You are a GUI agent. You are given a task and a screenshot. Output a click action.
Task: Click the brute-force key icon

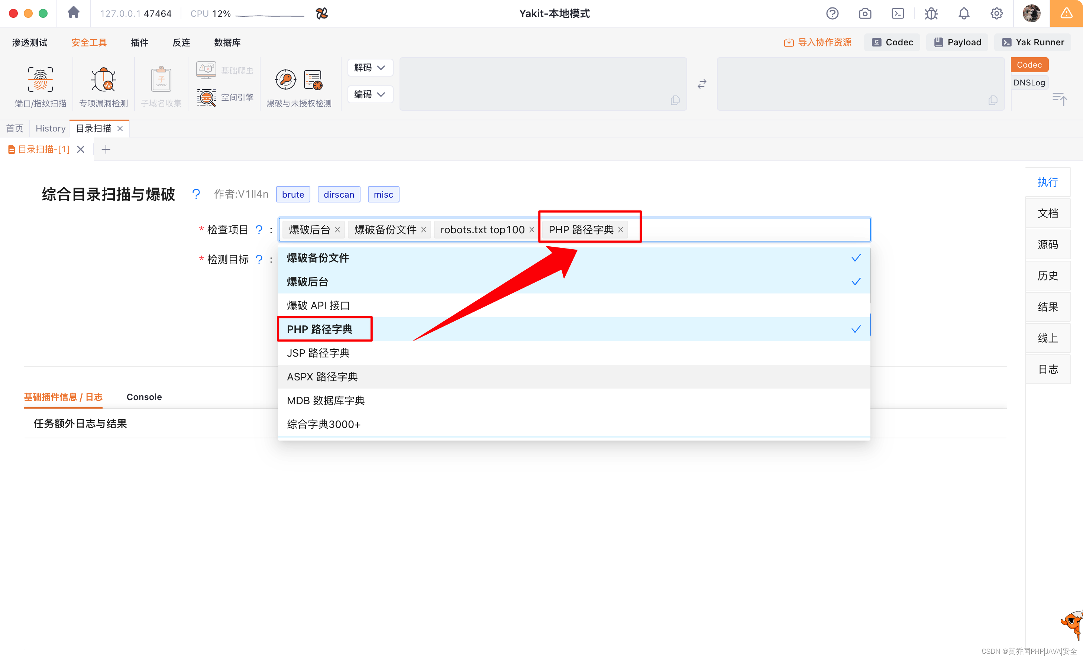[x=286, y=79]
